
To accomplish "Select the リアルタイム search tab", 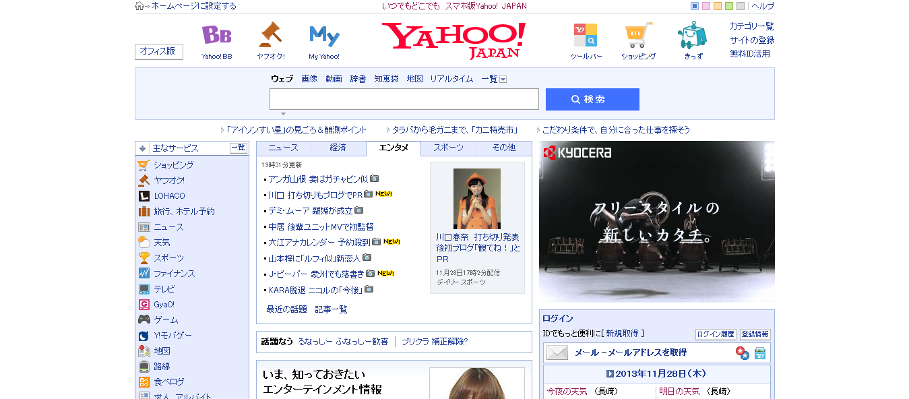I will point(451,79).
